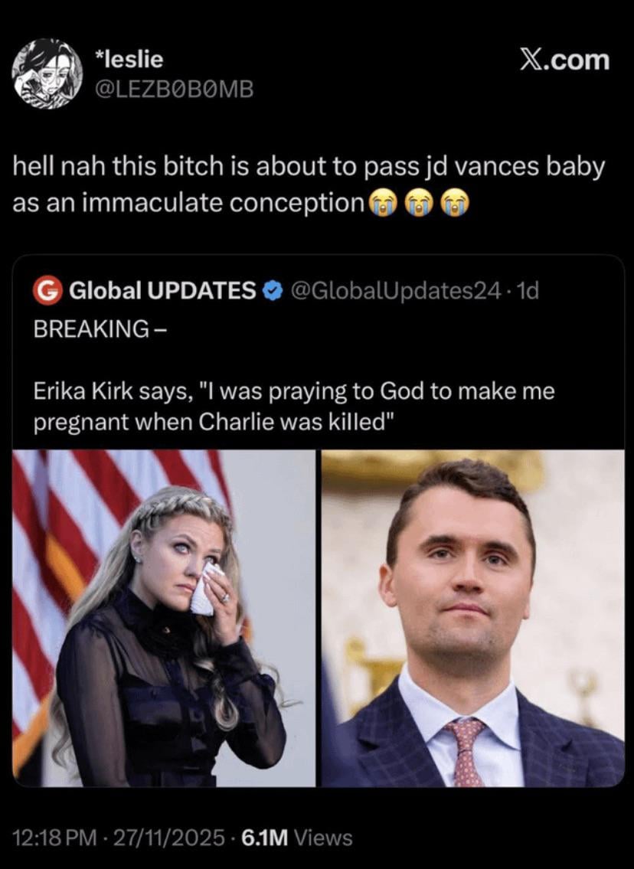The image size is (634, 869).
Task: Open the left photo with the flag
Action: click(164, 618)
